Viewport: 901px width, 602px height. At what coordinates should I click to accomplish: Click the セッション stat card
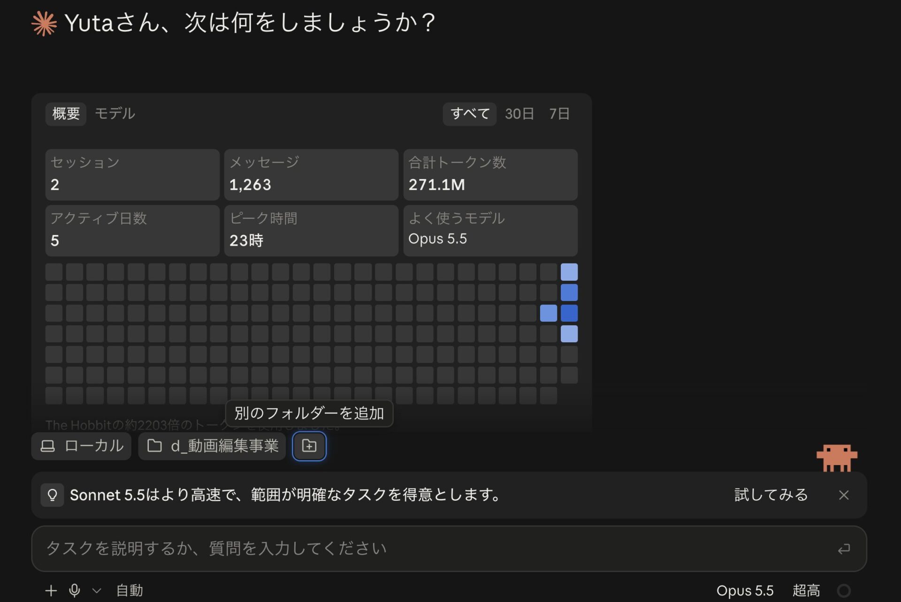[x=132, y=175]
